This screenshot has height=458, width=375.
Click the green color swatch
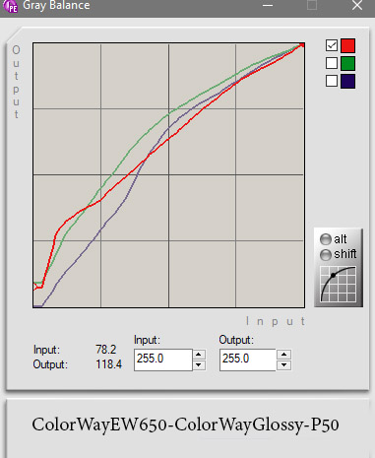click(x=347, y=63)
